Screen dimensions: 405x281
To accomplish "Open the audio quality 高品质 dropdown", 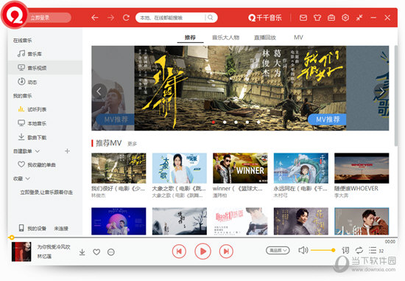I will [x=278, y=250].
